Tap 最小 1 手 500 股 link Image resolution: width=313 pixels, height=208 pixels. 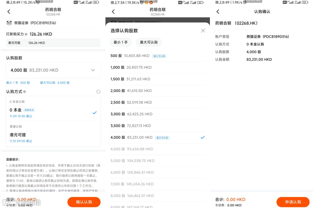(18, 83)
